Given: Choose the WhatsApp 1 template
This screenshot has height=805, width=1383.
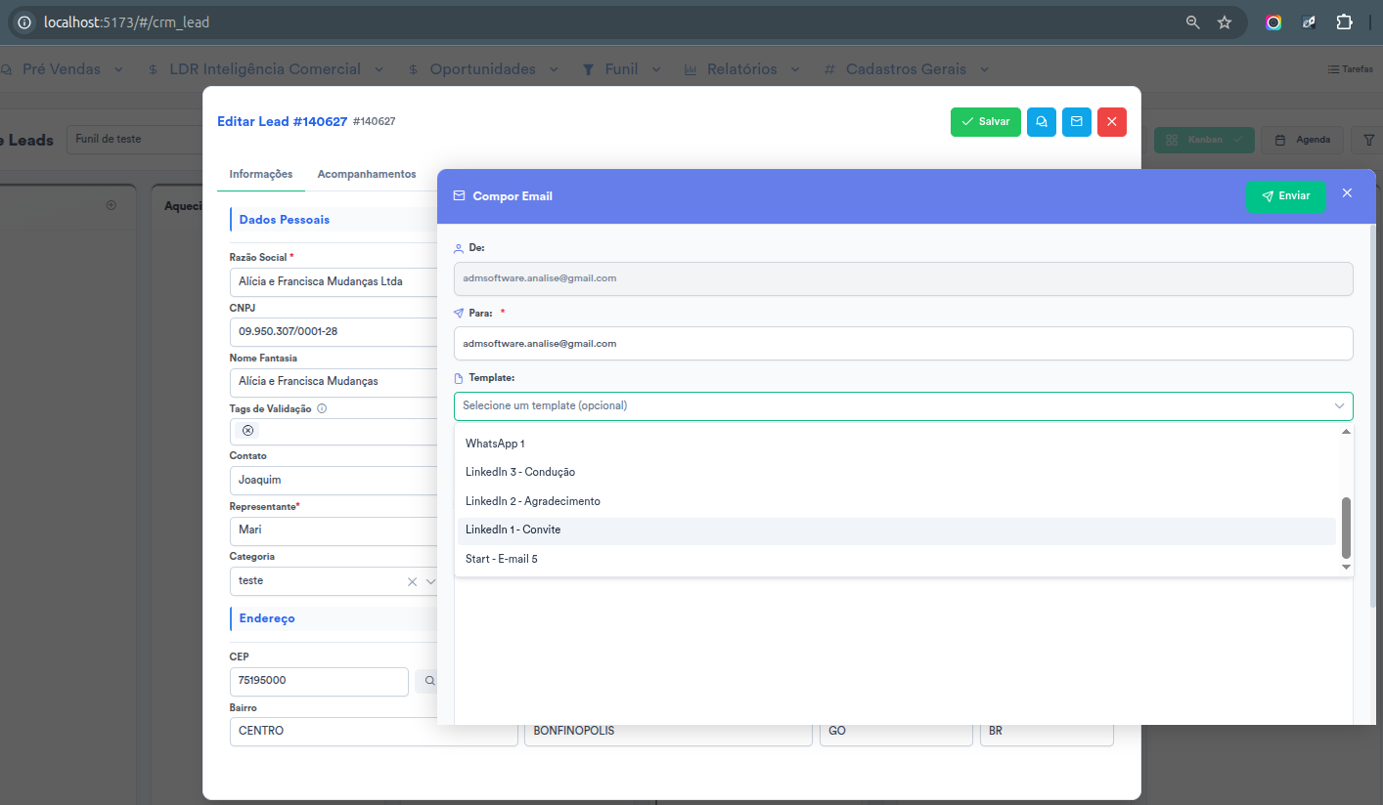Looking at the screenshot, I should [897, 444].
